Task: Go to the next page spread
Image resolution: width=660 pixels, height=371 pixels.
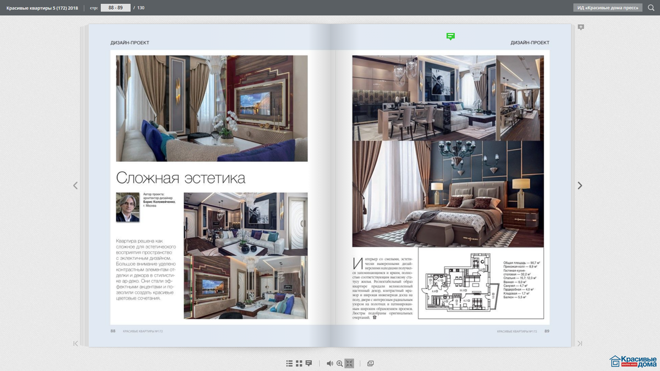Action: click(580, 185)
